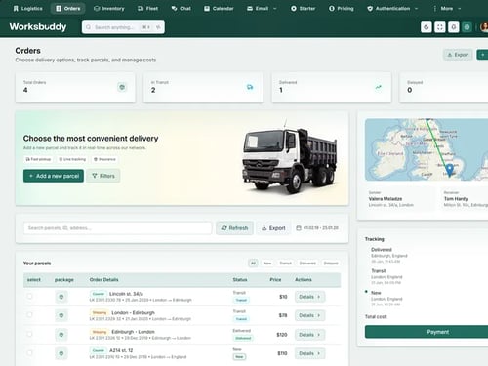Tick checkbox for A214 st. 12 parcel
This screenshot has width=488, height=366.
[x=29, y=353]
